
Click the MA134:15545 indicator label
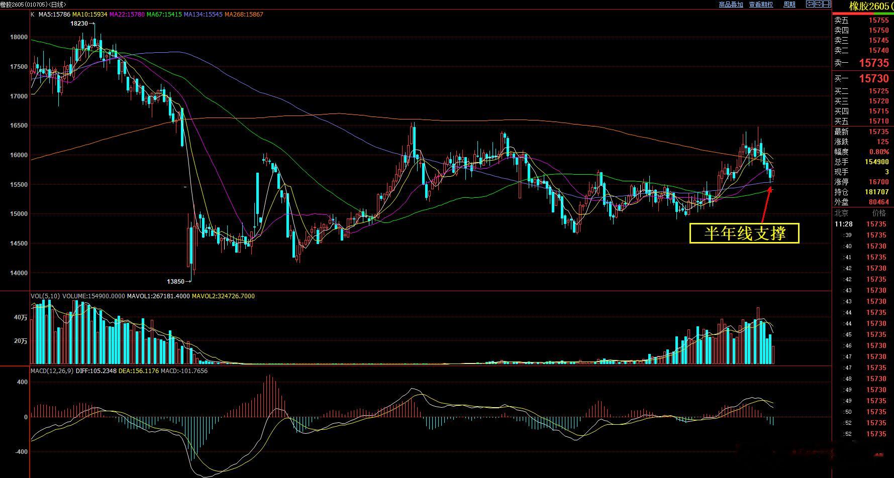coord(203,15)
